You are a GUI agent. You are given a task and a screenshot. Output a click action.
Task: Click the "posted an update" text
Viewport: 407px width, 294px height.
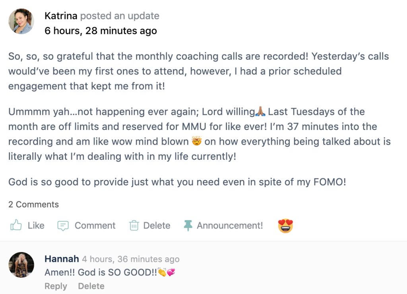tap(120, 16)
